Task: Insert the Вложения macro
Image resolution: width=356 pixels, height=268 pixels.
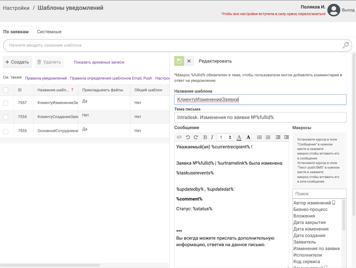Action: tap(304, 216)
